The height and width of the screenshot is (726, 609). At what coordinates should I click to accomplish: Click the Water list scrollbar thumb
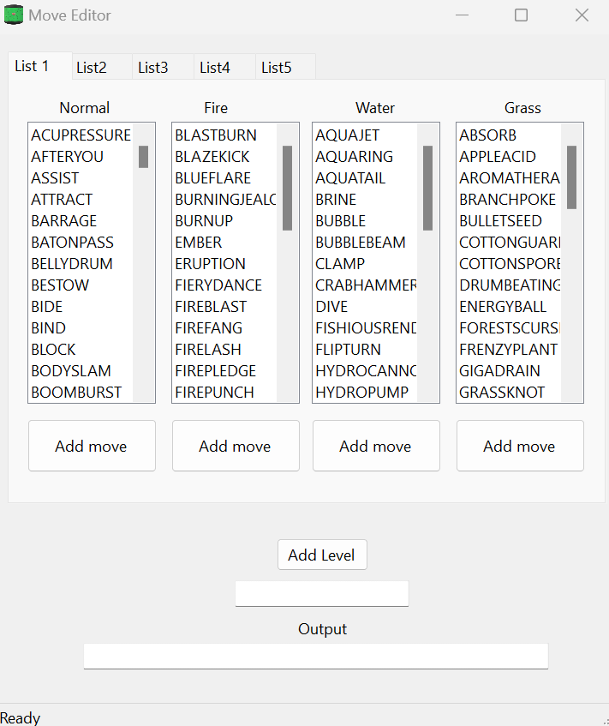click(x=427, y=188)
